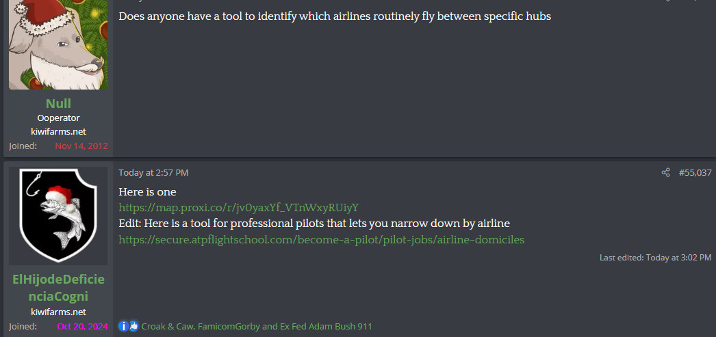View the reactions list starting with Croak & Caw
716x337 pixels.
257,326
